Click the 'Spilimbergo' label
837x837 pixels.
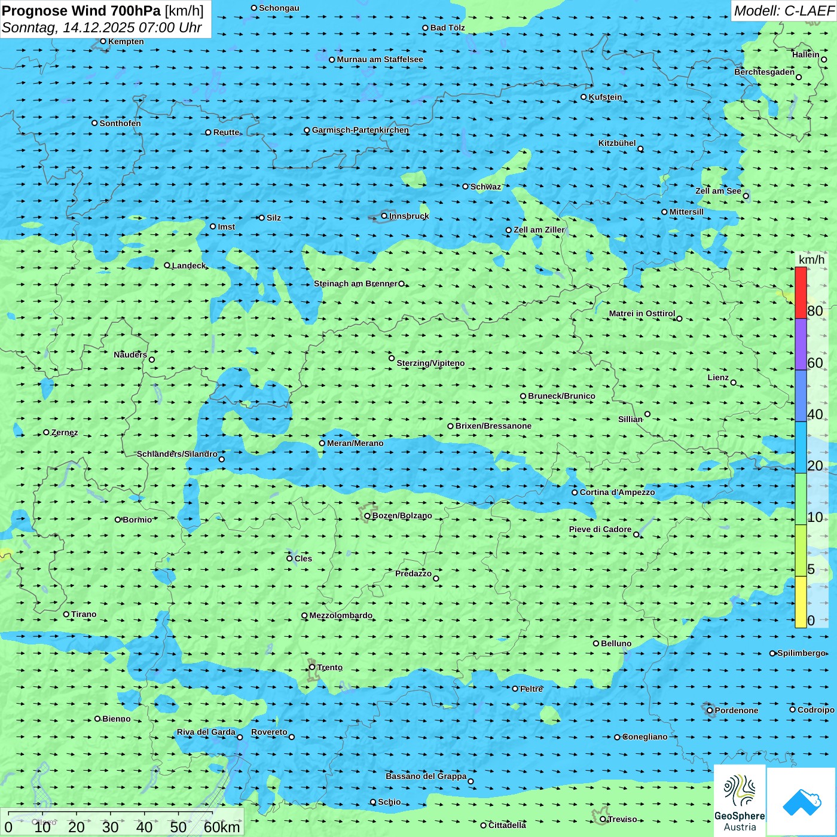[x=802, y=653]
